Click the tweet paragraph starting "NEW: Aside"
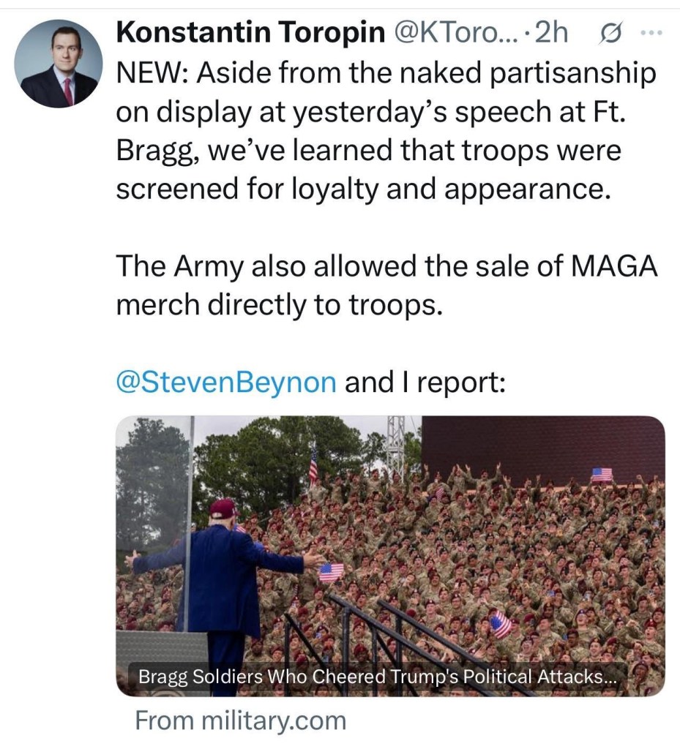 (386, 130)
